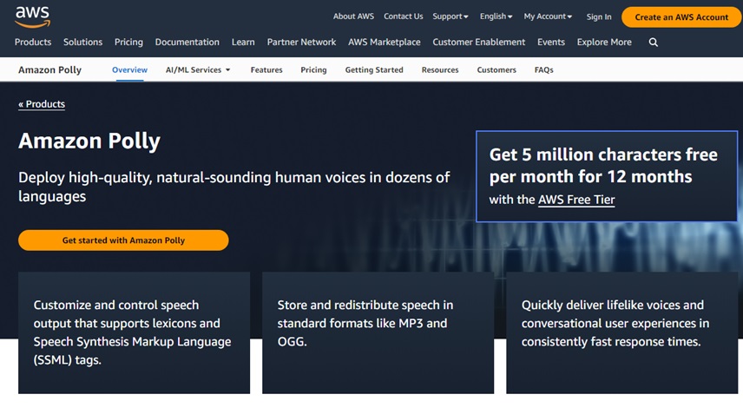This screenshot has width=743, height=414.
Task: Click the 'Quickly deliver lifelike voices' card
Action: 621,332
